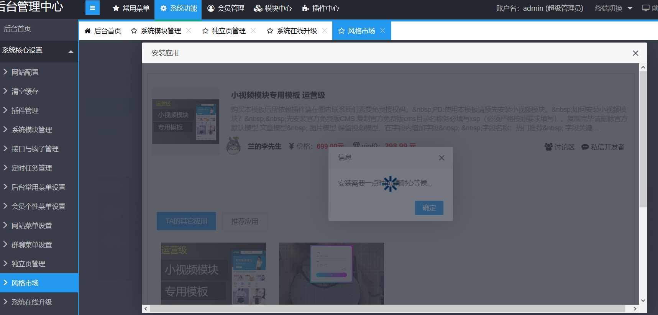
Task: Open the 会员管理 top menu
Action: click(226, 8)
